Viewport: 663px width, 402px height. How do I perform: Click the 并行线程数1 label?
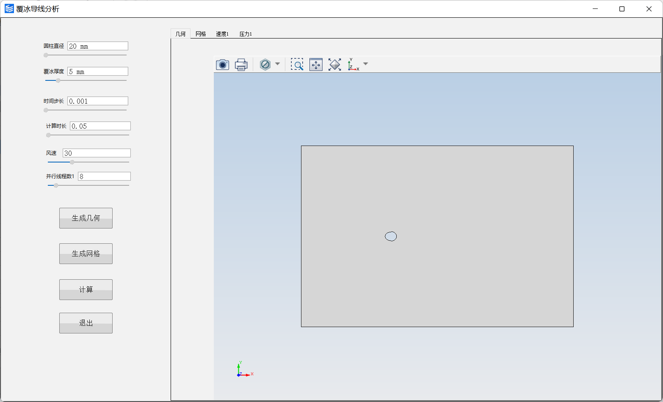pyautogui.click(x=60, y=176)
